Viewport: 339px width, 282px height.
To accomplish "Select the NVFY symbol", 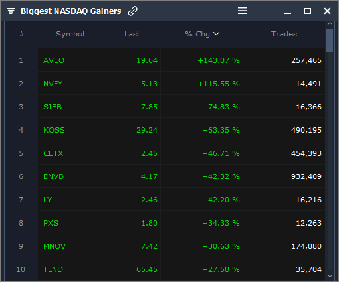I will [53, 84].
